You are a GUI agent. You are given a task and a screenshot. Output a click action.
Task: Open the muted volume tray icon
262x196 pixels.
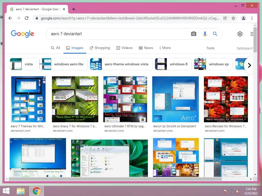click(238, 191)
